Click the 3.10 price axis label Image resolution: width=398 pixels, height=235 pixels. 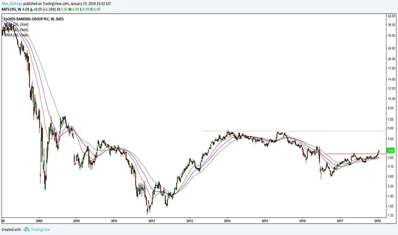click(391, 166)
